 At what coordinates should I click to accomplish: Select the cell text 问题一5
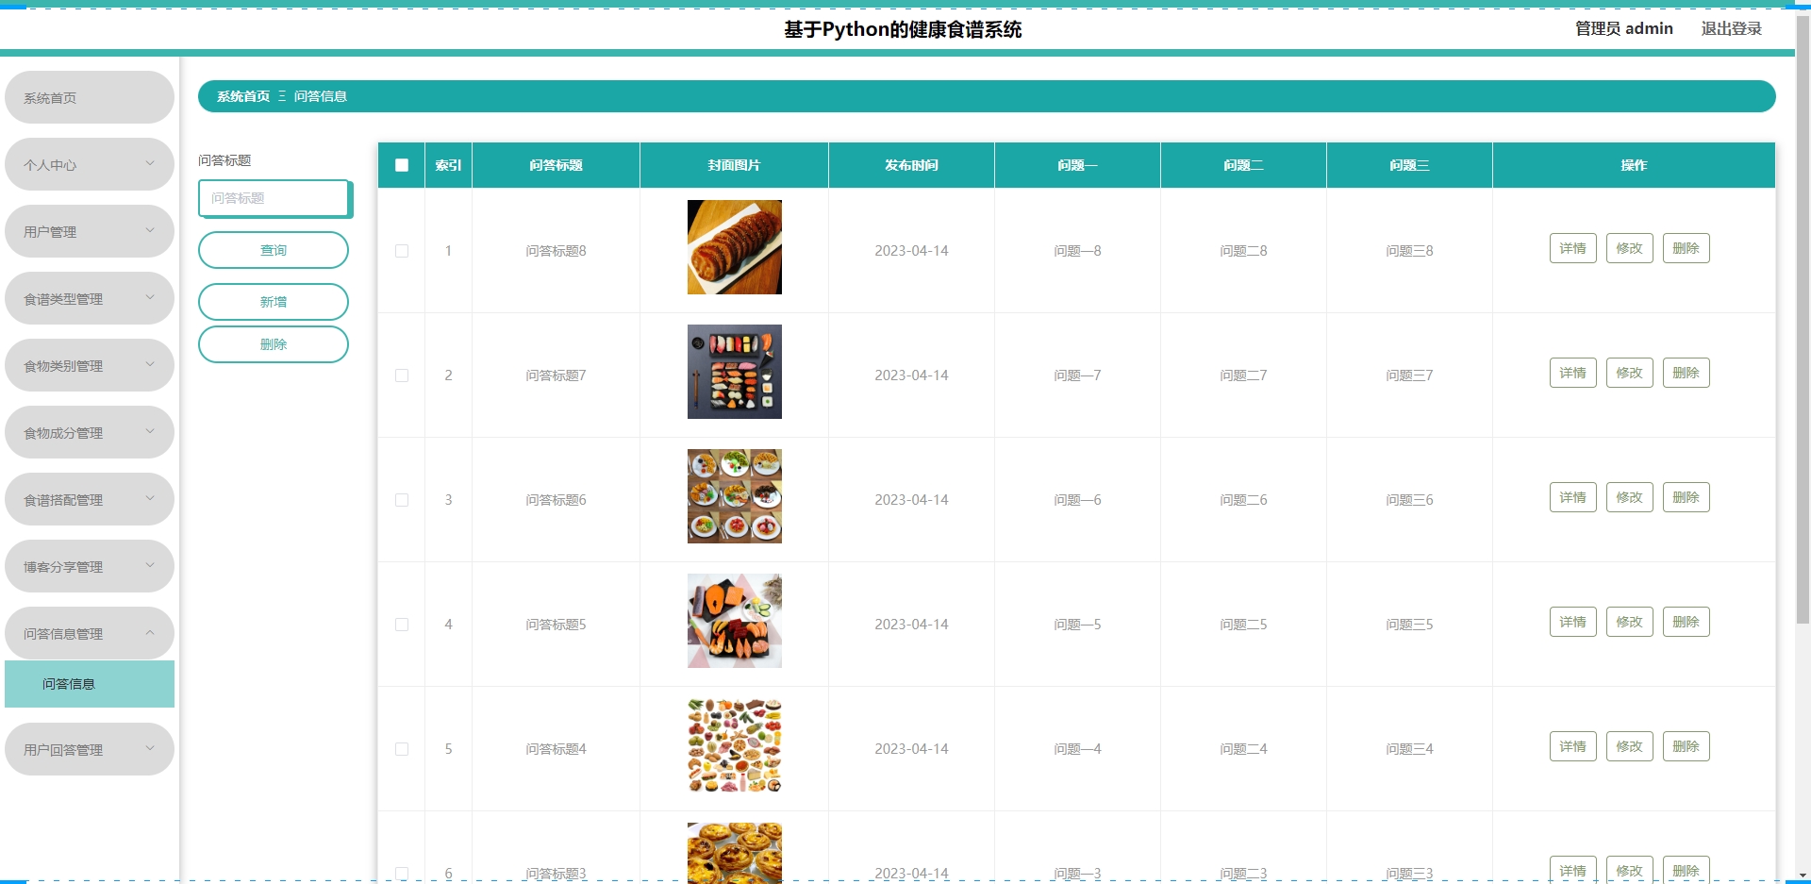click(1077, 625)
